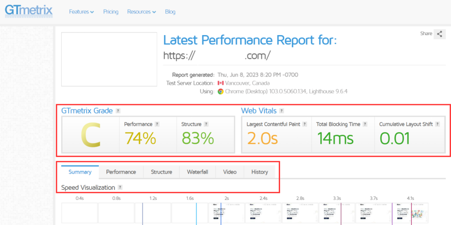Click the report generated date text
The width and height of the screenshot is (451, 225).
[x=258, y=75]
